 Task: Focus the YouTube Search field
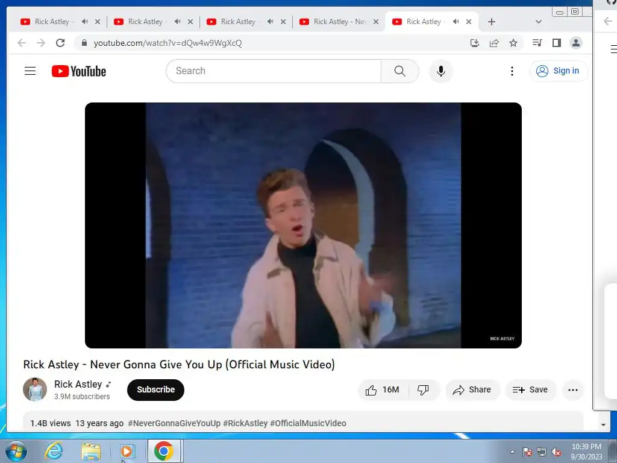tap(274, 71)
